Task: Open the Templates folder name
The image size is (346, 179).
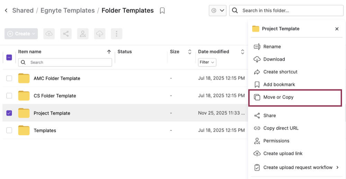Action: tap(45, 131)
